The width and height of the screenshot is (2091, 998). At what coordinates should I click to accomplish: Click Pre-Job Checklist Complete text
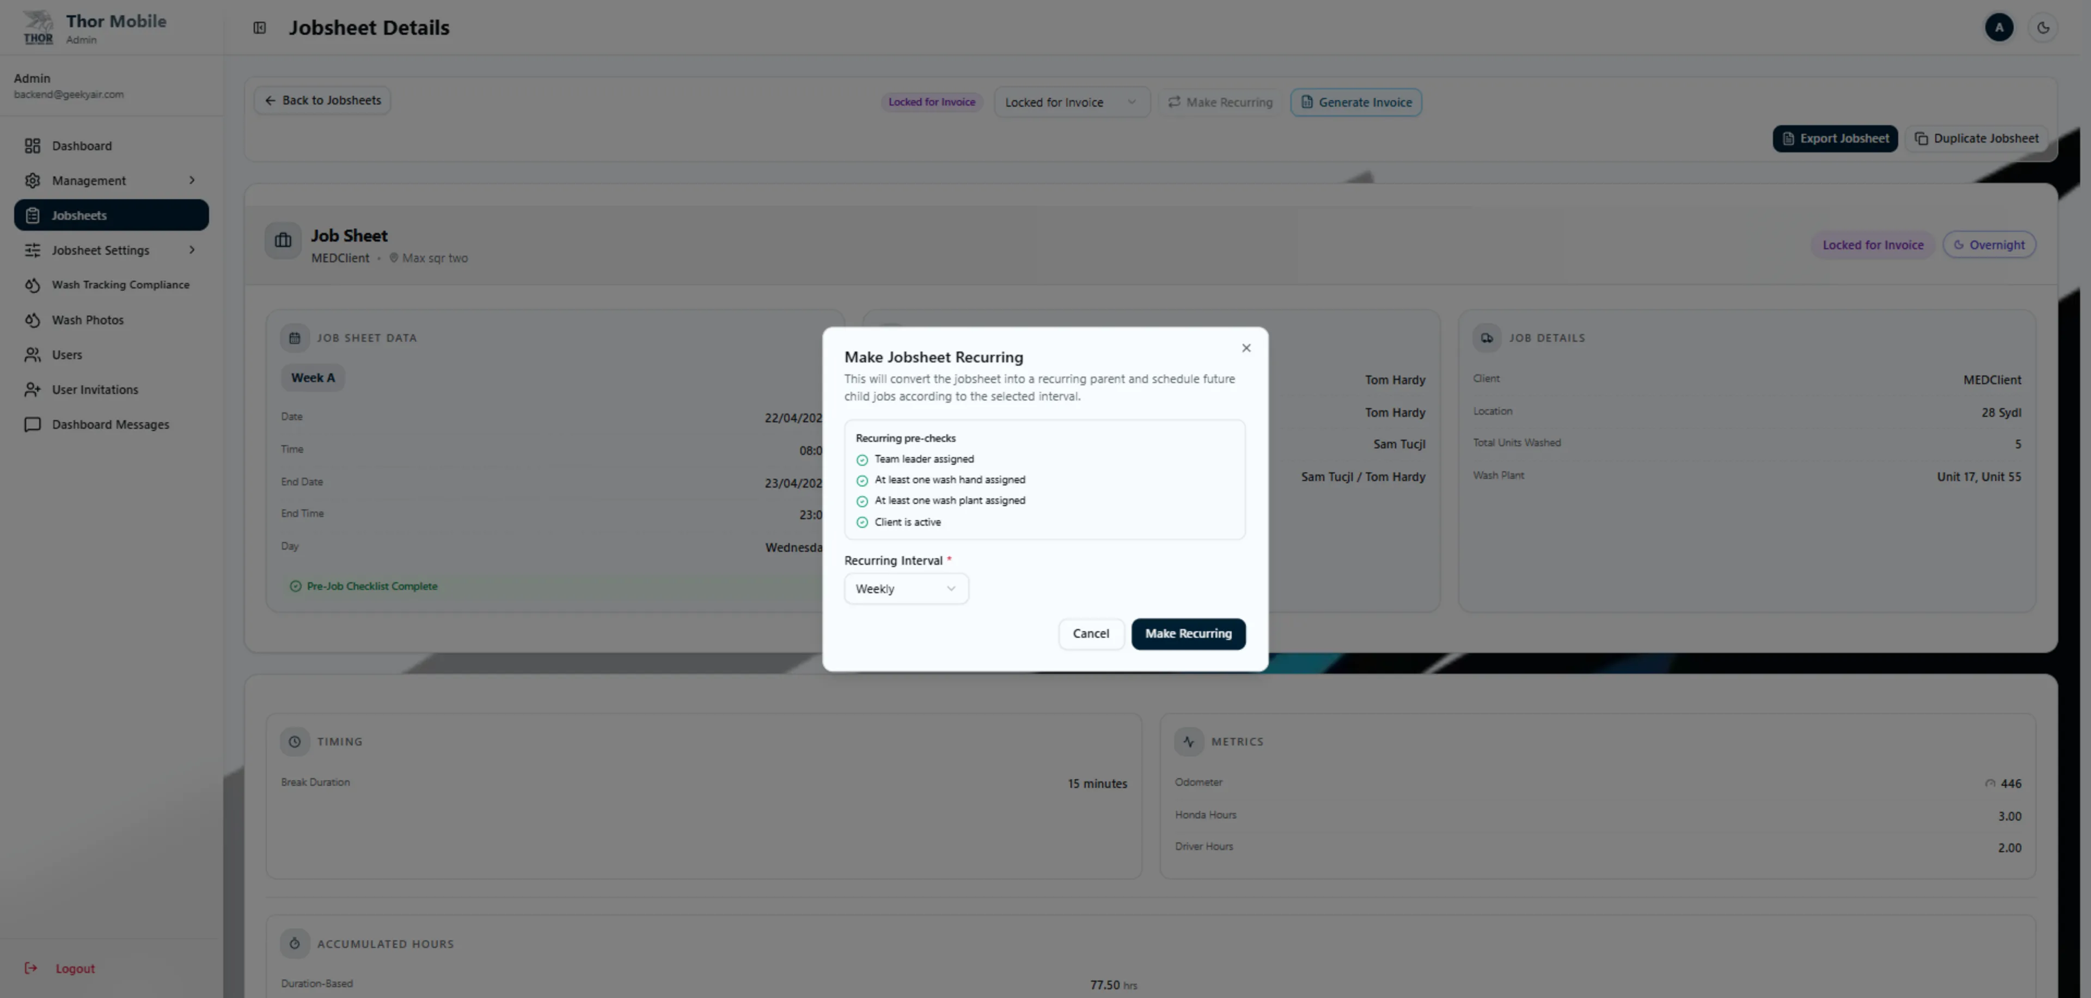click(x=372, y=587)
